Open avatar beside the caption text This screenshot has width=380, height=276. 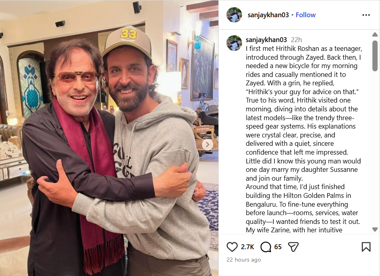(x=234, y=43)
